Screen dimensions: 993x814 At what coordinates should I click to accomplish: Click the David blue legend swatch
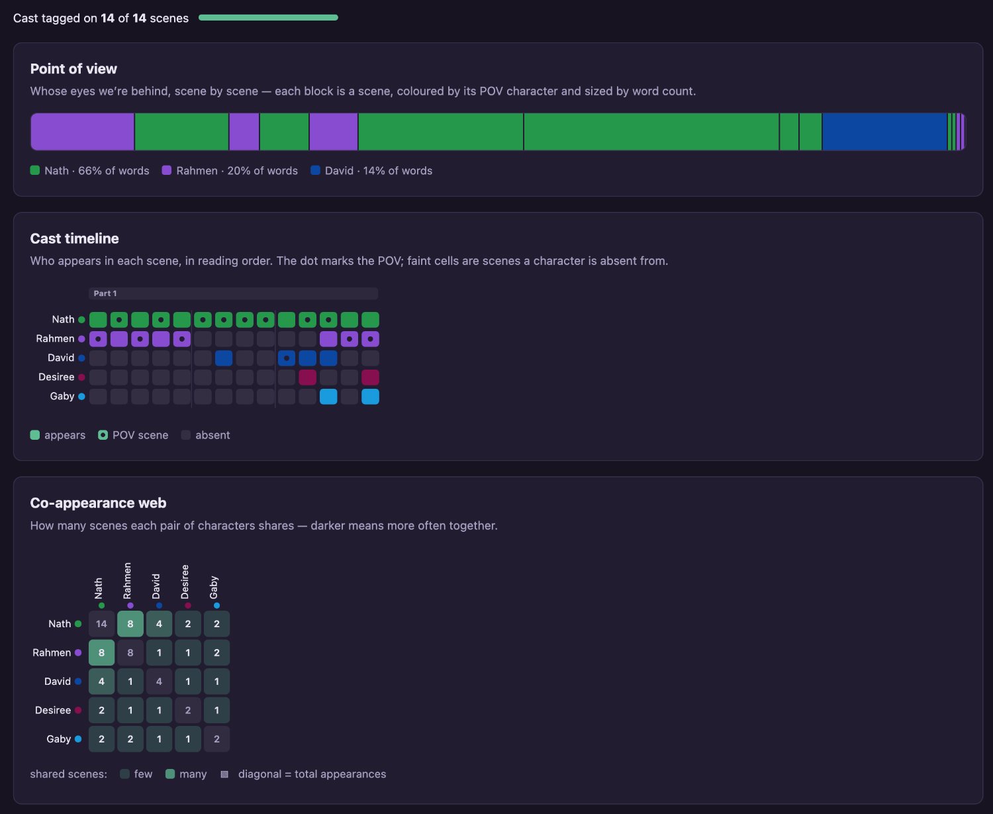click(x=315, y=170)
